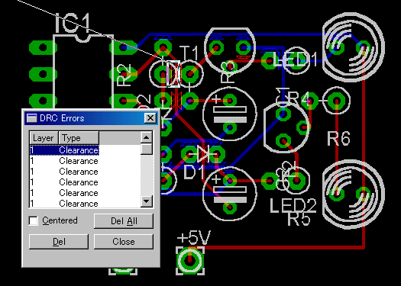Click the highlighted clearance error marker near T1
The image size is (401, 286).
point(173,74)
